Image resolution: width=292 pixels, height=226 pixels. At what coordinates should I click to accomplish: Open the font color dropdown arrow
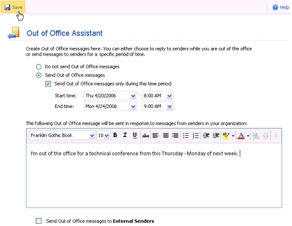[248, 136]
